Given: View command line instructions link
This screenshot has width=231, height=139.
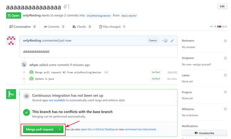Looking at the screenshot, I should [140, 129].
